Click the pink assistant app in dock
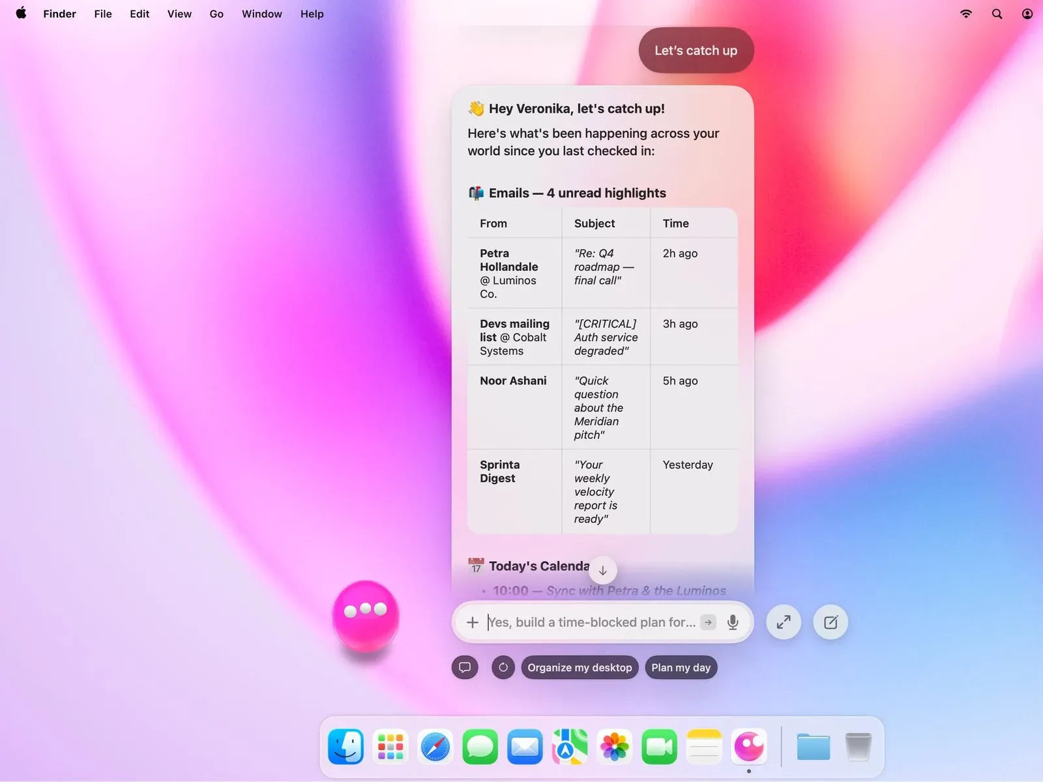Image resolution: width=1043 pixels, height=782 pixels. pyautogui.click(x=749, y=747)
